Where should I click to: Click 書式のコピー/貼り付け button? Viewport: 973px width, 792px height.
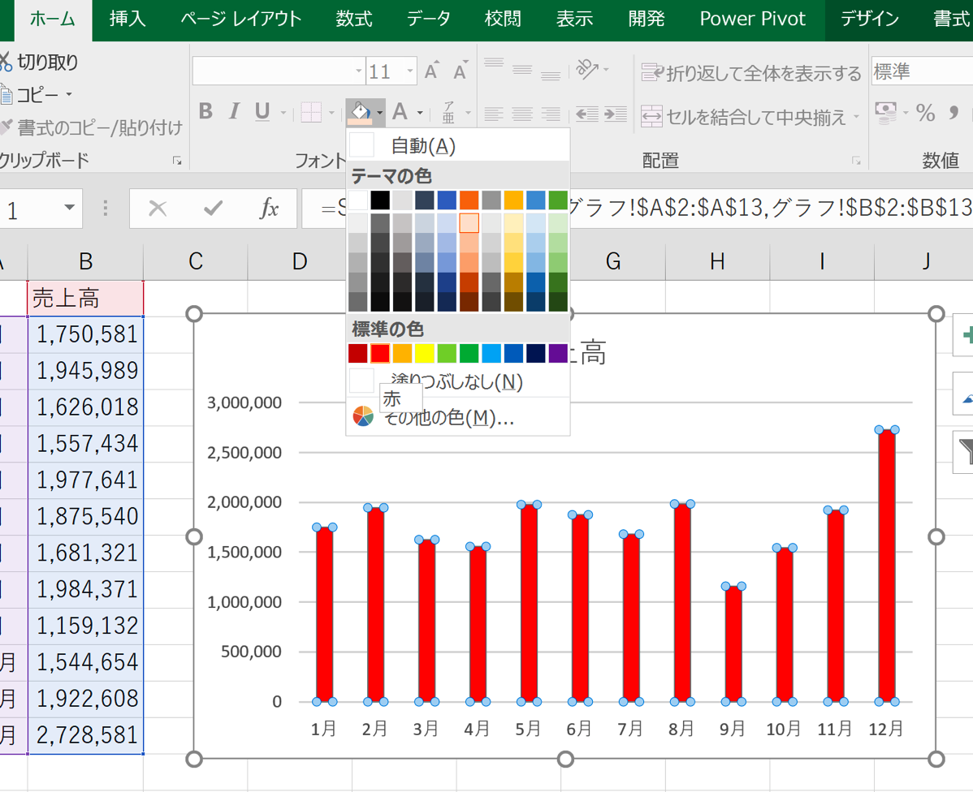click(x=92, y=127)
